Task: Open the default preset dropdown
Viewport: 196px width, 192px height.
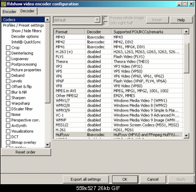Action: pyautogui.click(x=97, y=20)
